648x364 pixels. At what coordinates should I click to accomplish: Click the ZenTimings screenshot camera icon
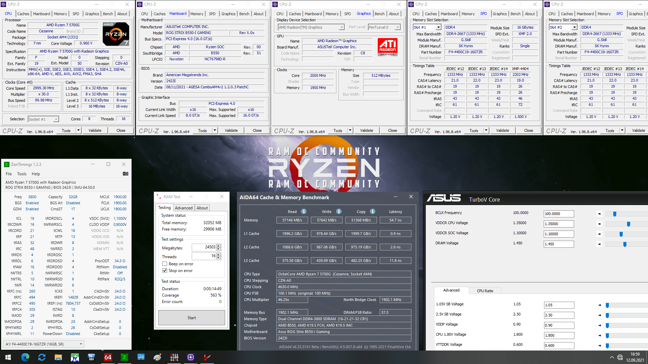click(x=125, y=174)
